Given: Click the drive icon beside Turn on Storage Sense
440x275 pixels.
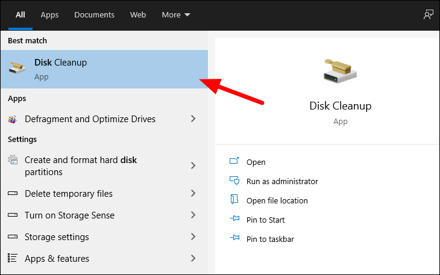Looking at the screenshot, I should pos(13,215).
